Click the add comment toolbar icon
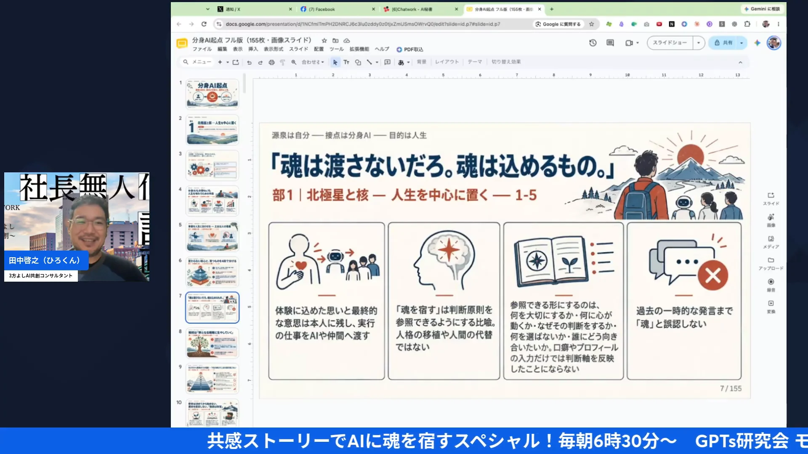The width and height of the screenshot is (808, 454). click(388, 62)
